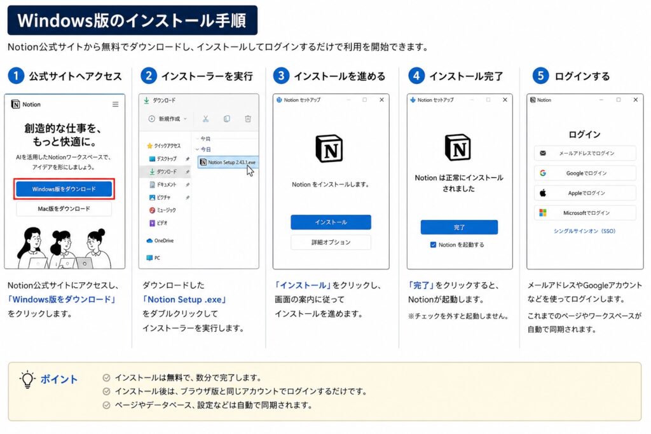This screenshot has height=434, width=651.
Task: Click Appleでログイン button
Action: point(585,193)
